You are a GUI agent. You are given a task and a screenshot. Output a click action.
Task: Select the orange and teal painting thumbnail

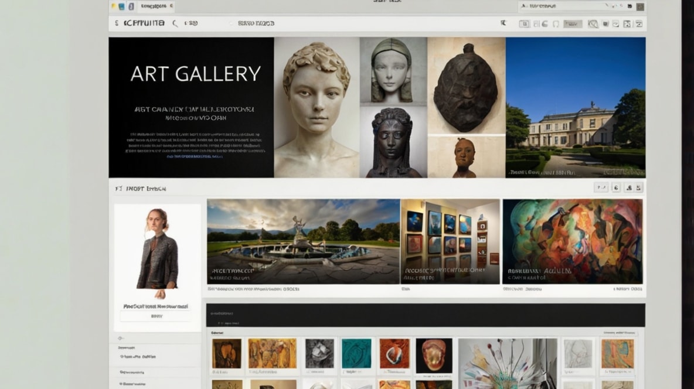617,354
